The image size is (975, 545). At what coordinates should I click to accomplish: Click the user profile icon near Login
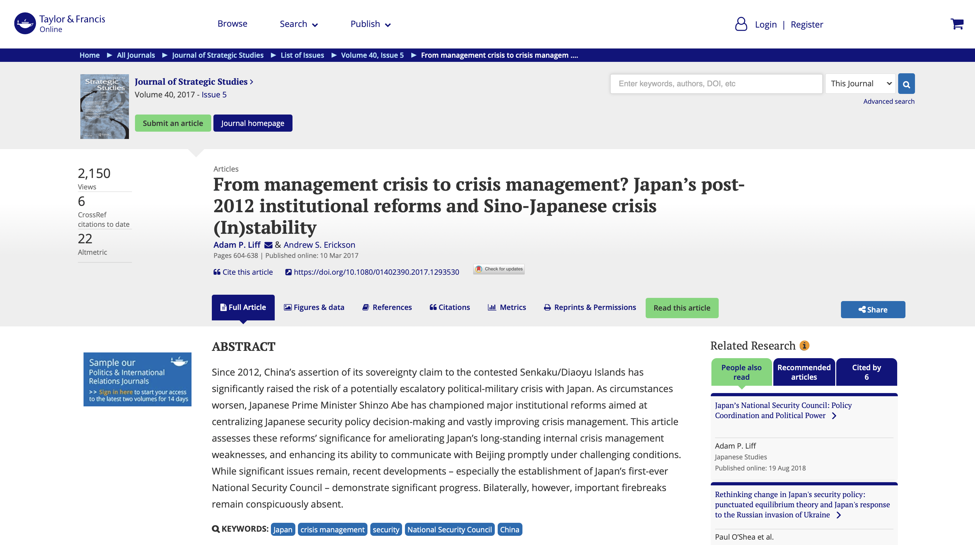(x=741, y=24)
